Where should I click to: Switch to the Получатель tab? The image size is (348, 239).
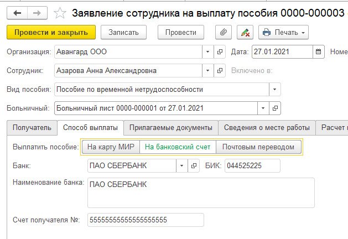(x=32, y=128)
